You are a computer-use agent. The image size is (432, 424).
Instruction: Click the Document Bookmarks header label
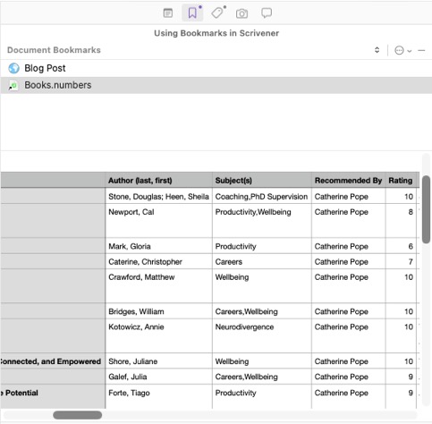(x=54, y=50)
